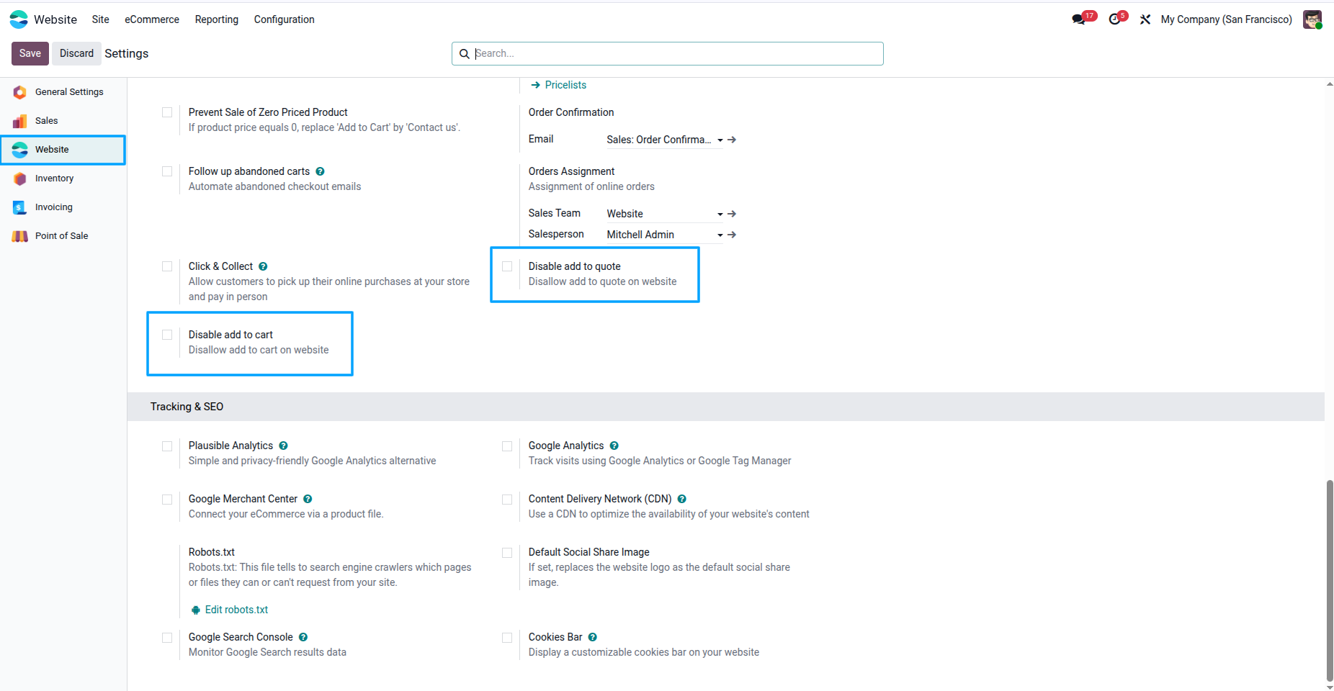Enable the Disable add to quote checkbox
The height and width of the screenshot is (691, 1334).
(x=507, y=266)
